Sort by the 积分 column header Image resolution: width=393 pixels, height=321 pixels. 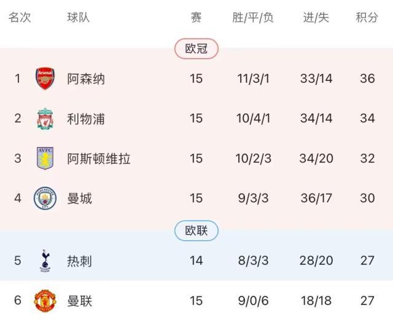[x=367, y=18]
